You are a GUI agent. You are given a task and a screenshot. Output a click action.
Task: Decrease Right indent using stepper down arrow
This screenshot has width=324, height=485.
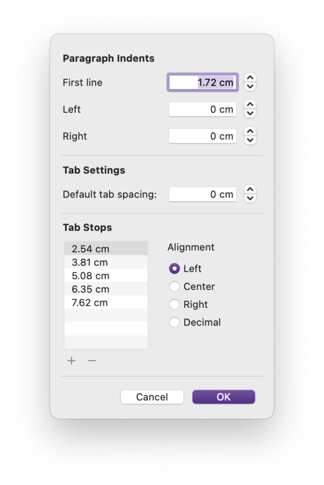pyautogui.click(x=250, y=141)
